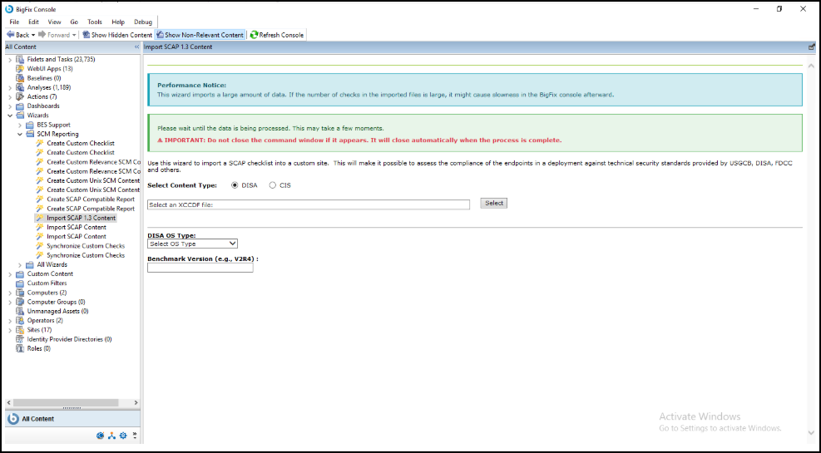821x453 pixels.
Task: Open the View menu
Action: pos(54,22)
